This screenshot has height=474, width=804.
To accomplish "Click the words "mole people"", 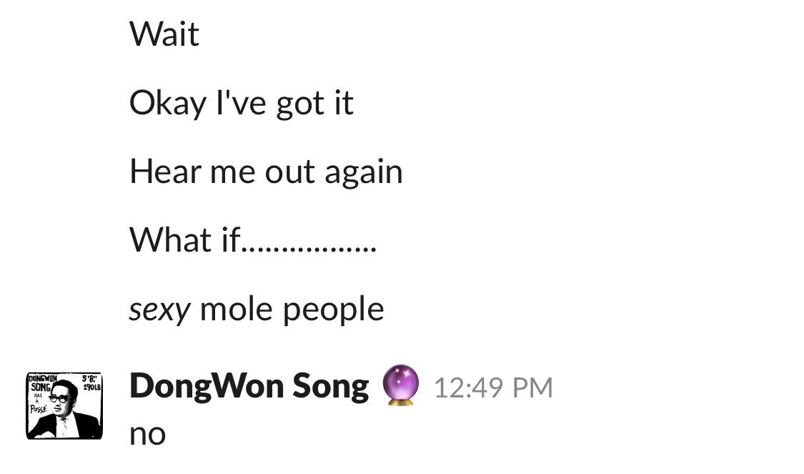I will (x=292, y=310).
